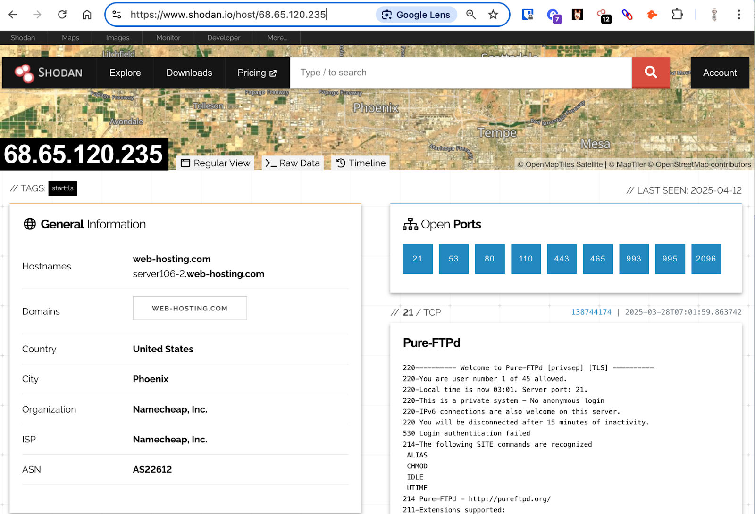View site information icon in address bar
This screenshot has height=514, width=755.
click(x=117, y=15)
